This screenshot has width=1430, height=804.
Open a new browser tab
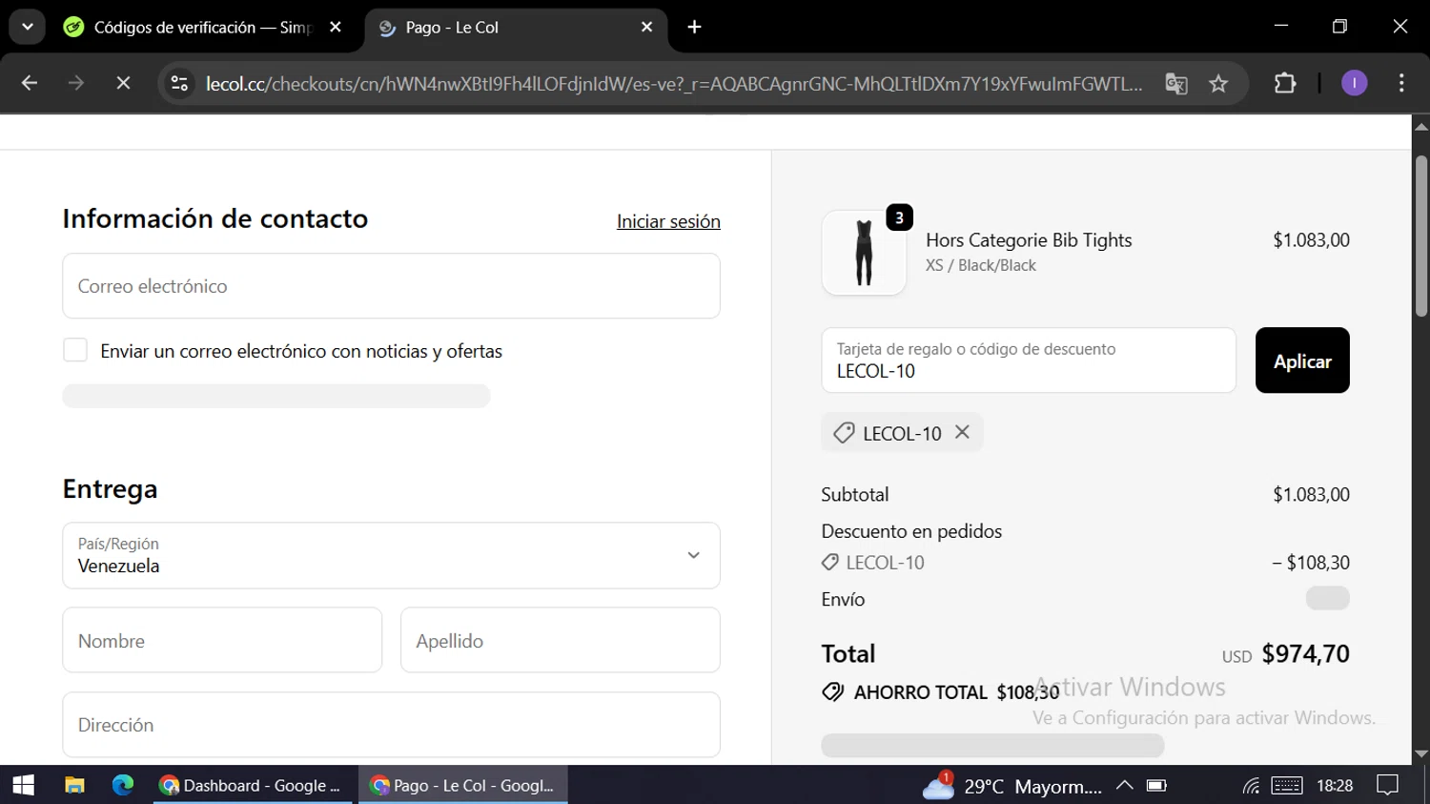[x=695, y=28]
